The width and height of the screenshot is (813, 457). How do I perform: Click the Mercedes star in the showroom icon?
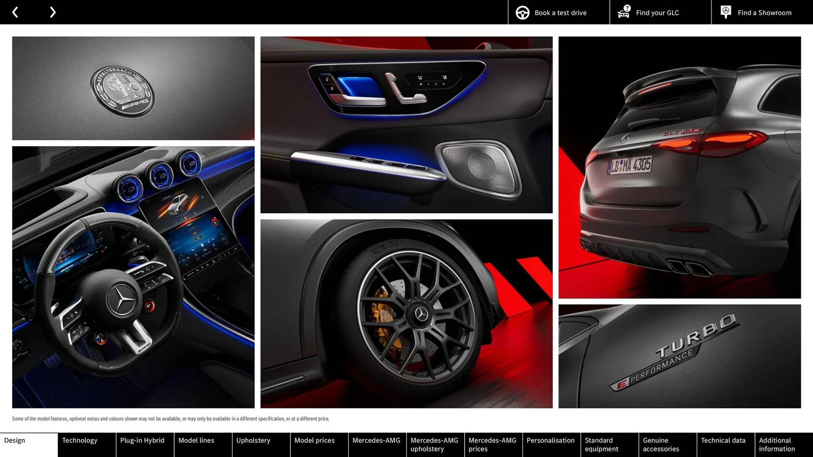725,11
